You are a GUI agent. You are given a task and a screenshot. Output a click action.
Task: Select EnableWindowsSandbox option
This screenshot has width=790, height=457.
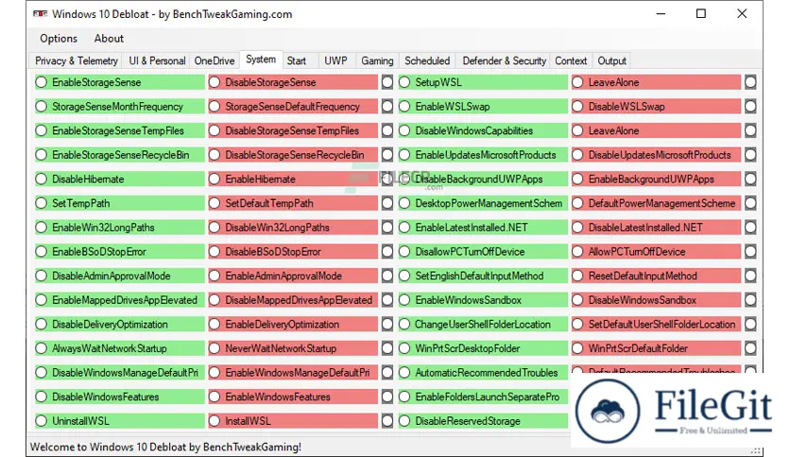(483, 300)
